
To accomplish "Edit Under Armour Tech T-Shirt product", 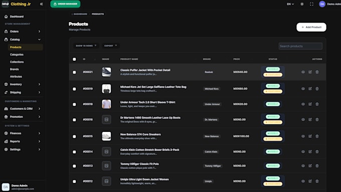I will 310,104.
